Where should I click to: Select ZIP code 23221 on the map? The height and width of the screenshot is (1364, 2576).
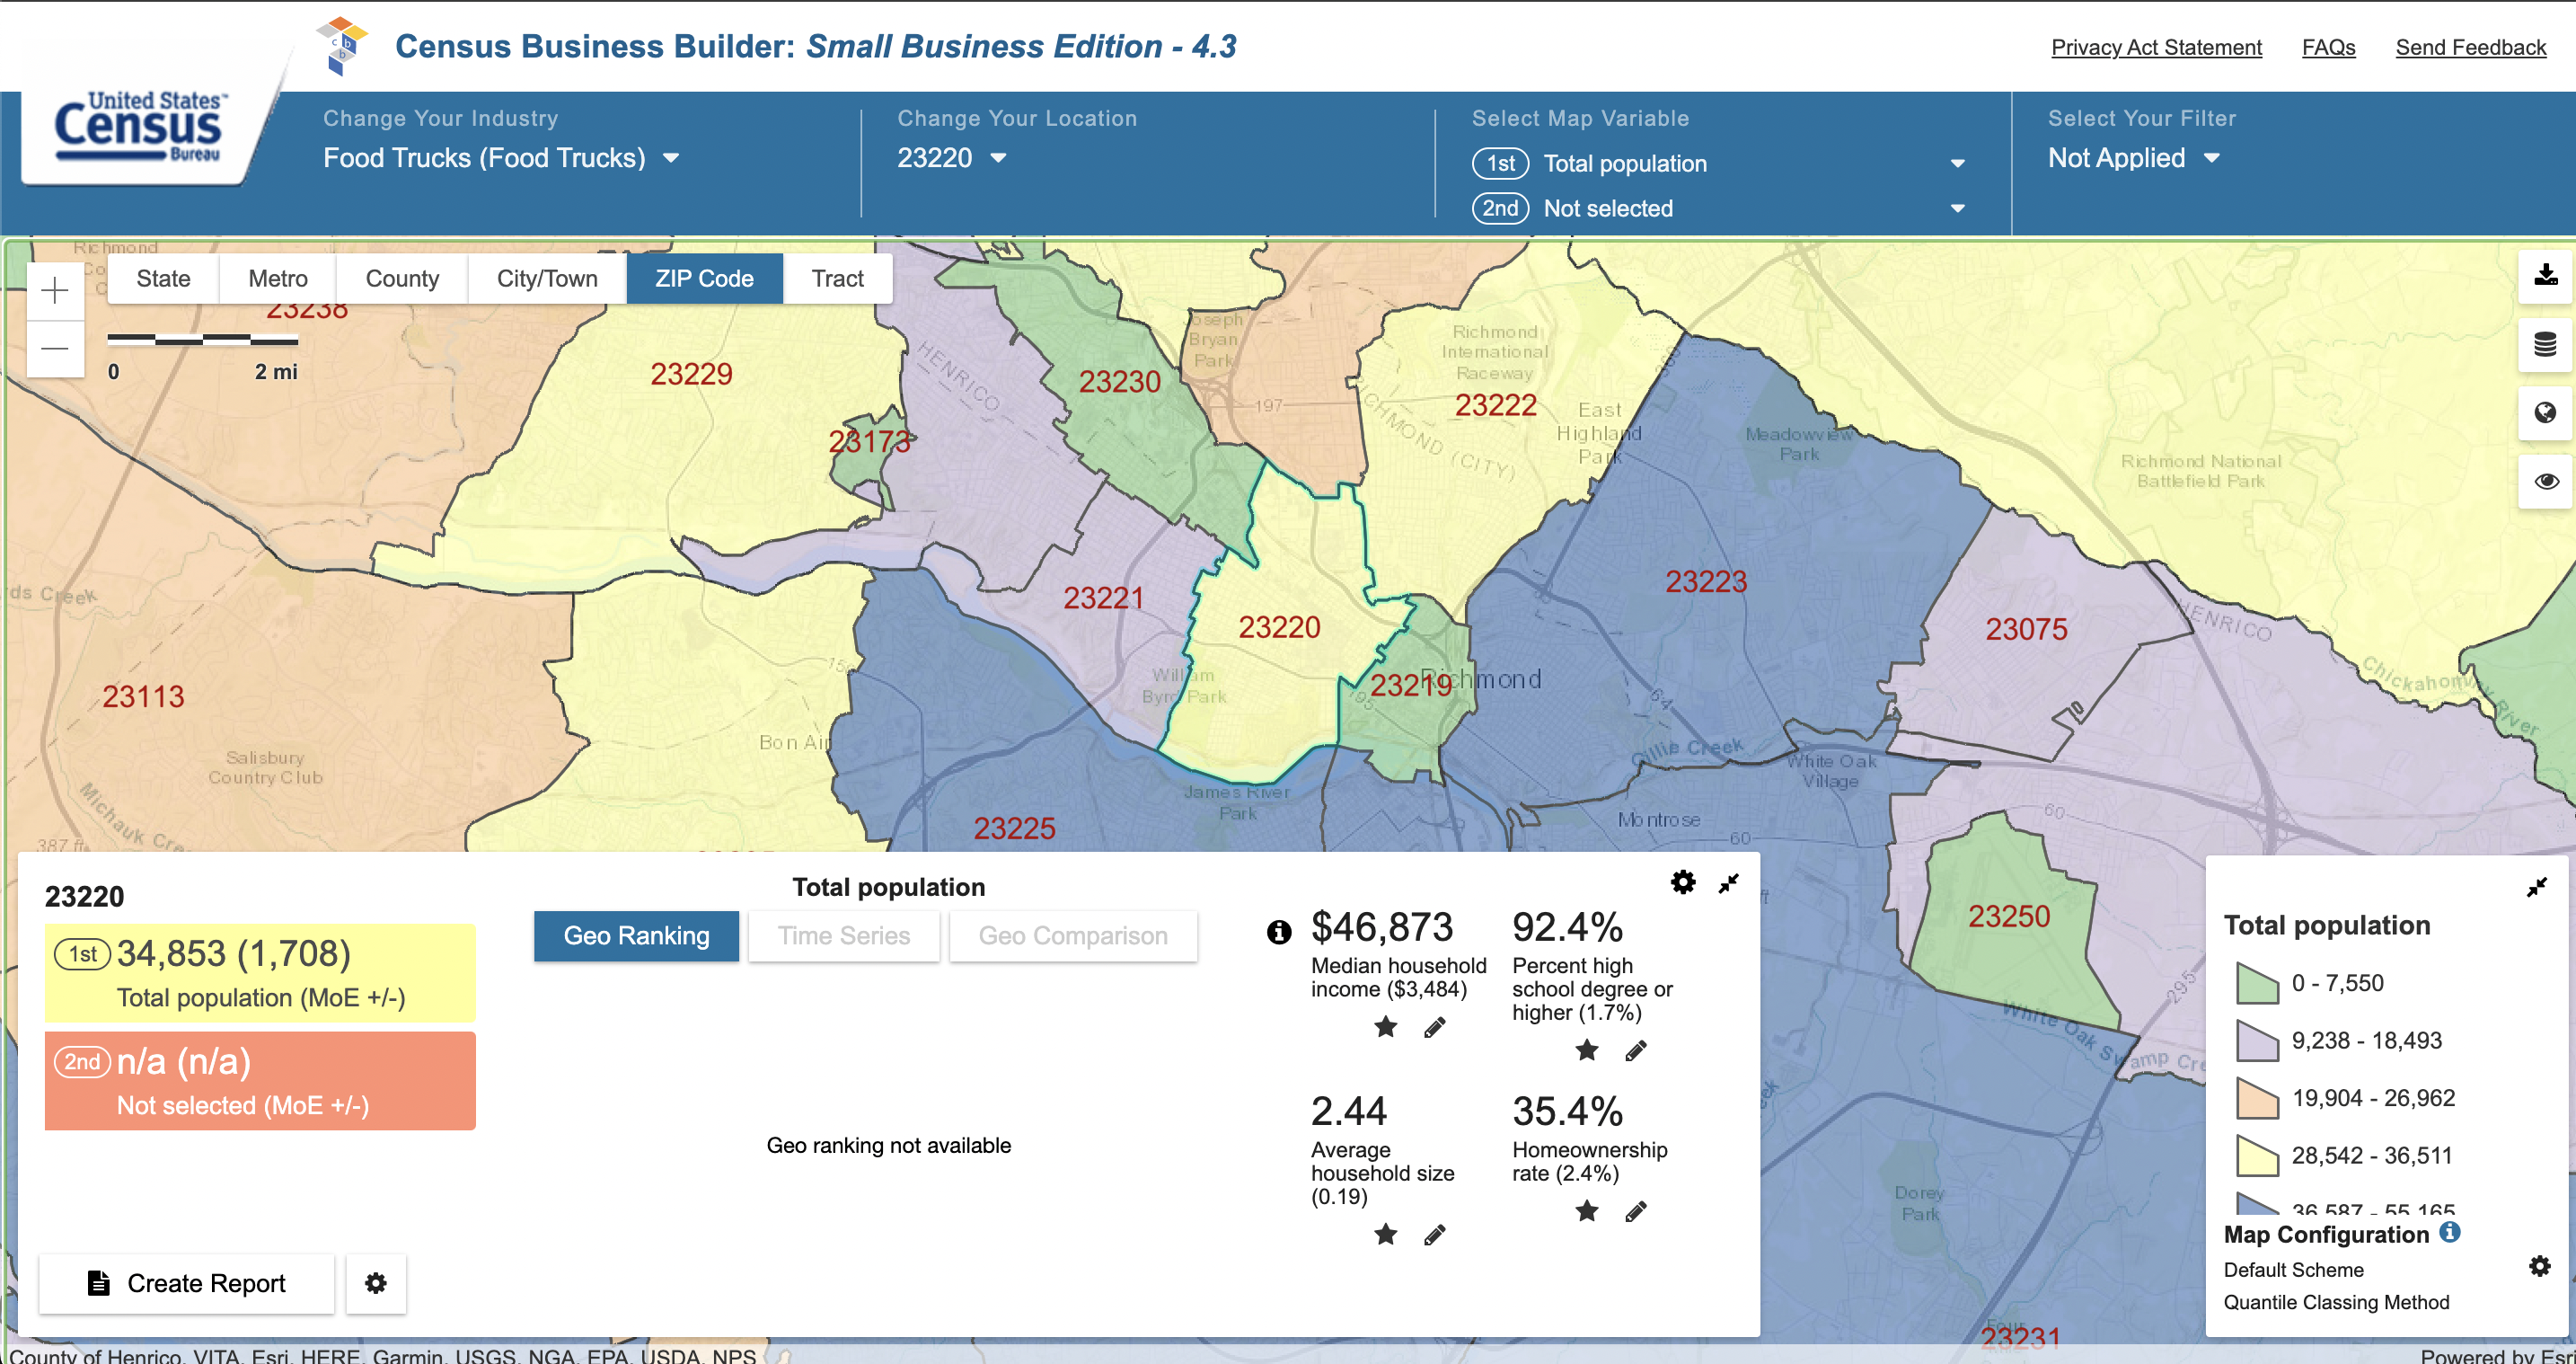[1103, 598]
